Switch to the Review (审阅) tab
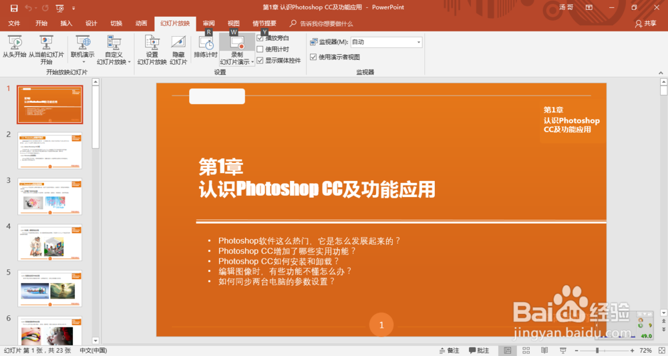This screenshot has height=356, width=668. pos(208,23)
